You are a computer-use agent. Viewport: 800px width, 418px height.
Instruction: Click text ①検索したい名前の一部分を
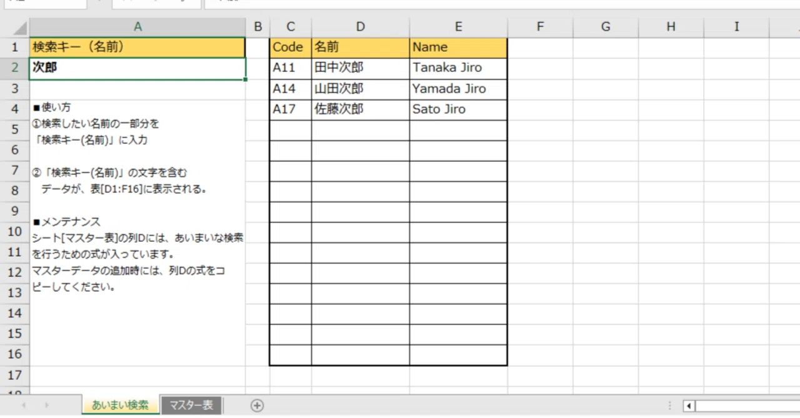[x=95, y=124]
